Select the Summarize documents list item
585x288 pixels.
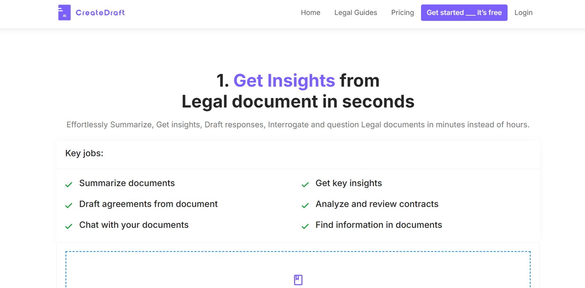(x=127, y=183)
